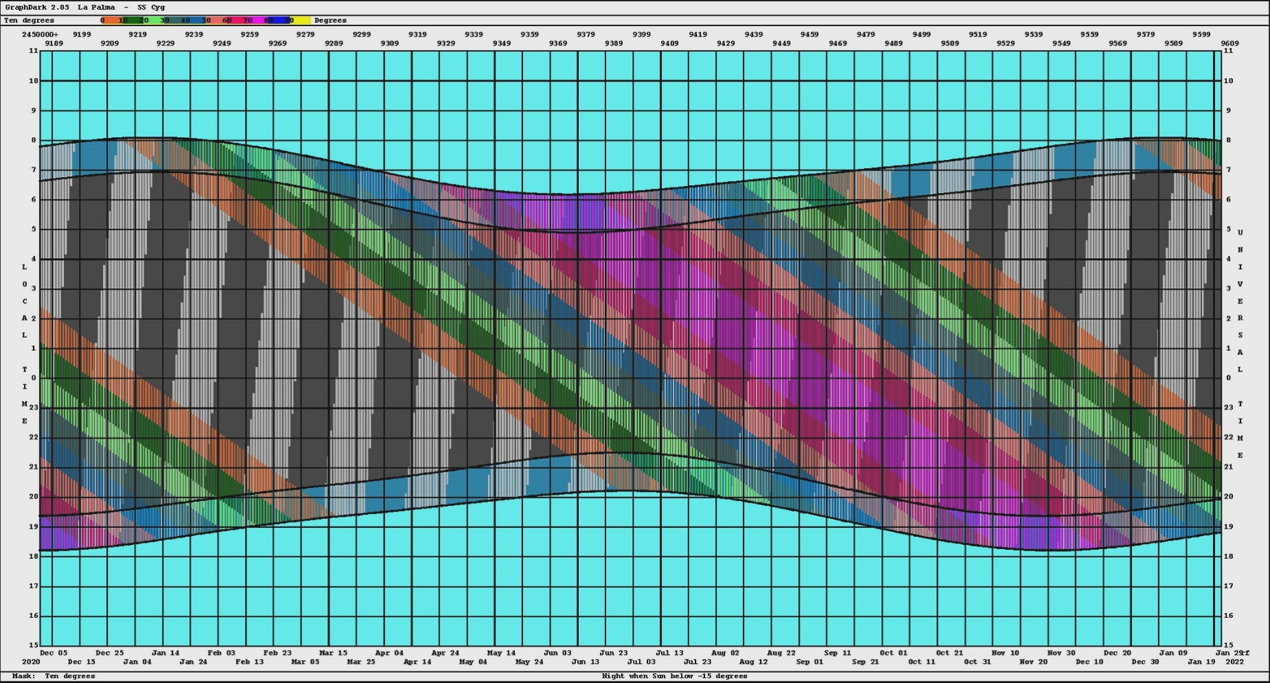Click the dark green 10-20 degrees legend swatch
The width and height of the screenshot is (1270, 683).
[132, 21]
